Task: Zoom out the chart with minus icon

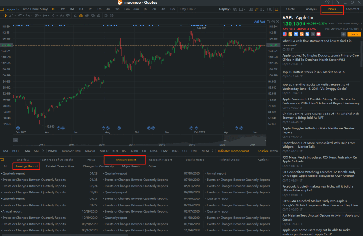Action: (273, 22)
